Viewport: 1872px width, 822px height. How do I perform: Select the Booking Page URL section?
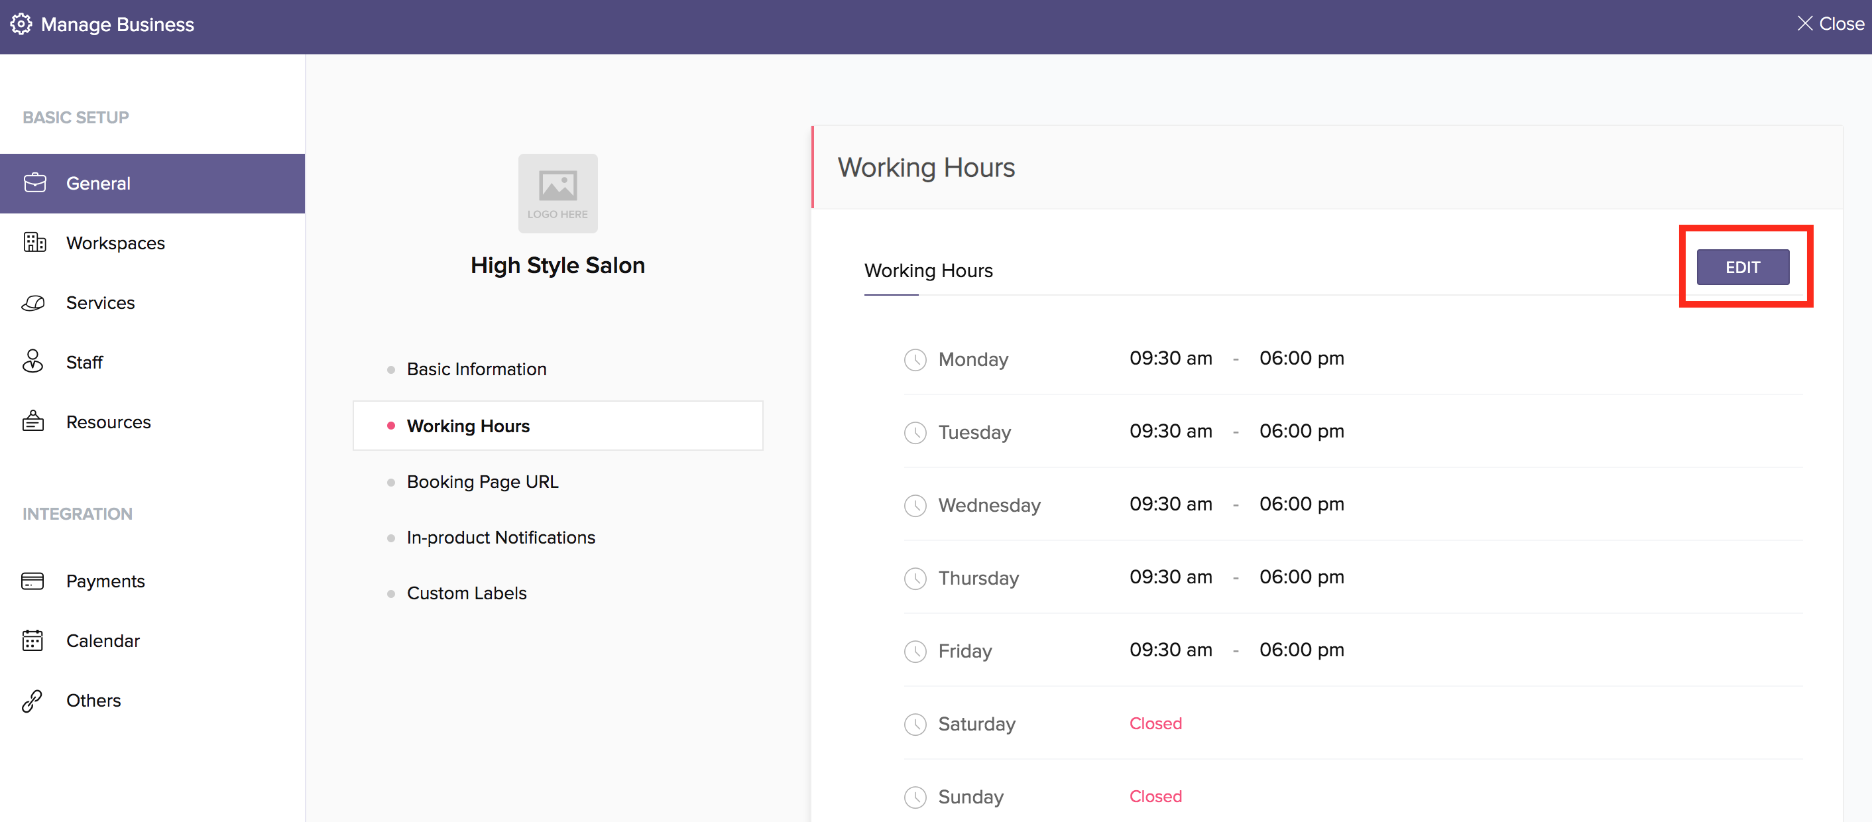coord(482,481)
